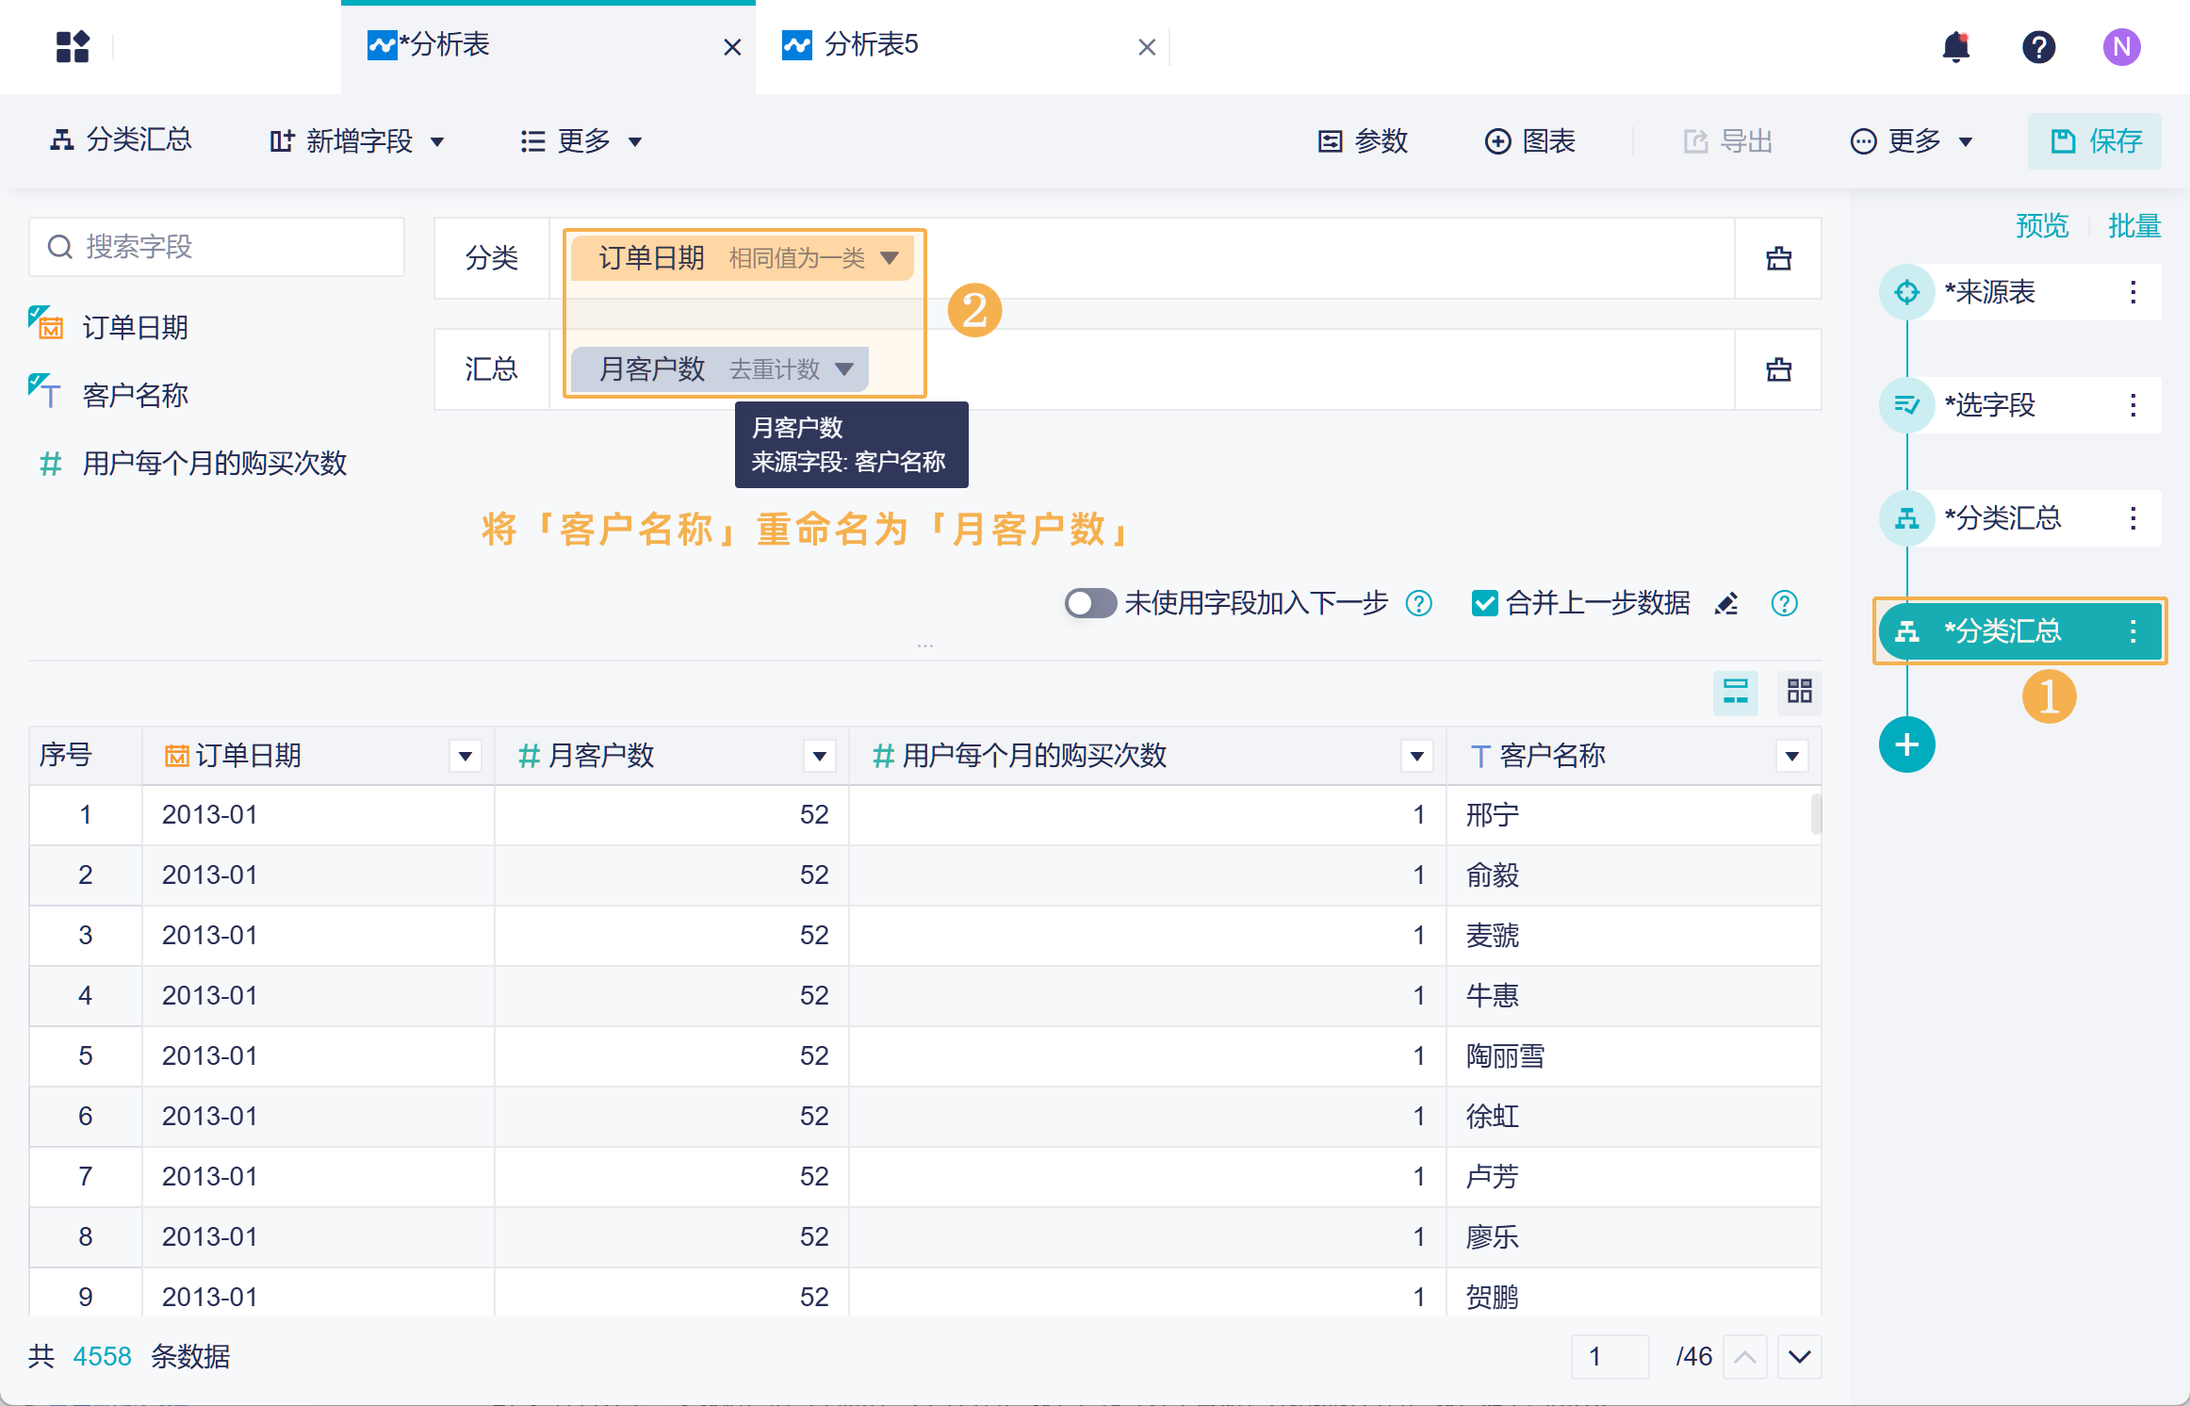This screenshot has width=2190, height=1406.
Task: Open 订单日期 column header filter dropdown
Action: [x=465, y=756]
